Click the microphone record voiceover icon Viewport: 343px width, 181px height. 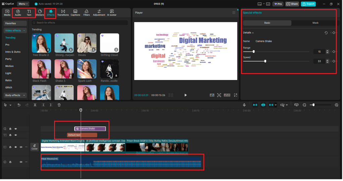tap(244, 105)
